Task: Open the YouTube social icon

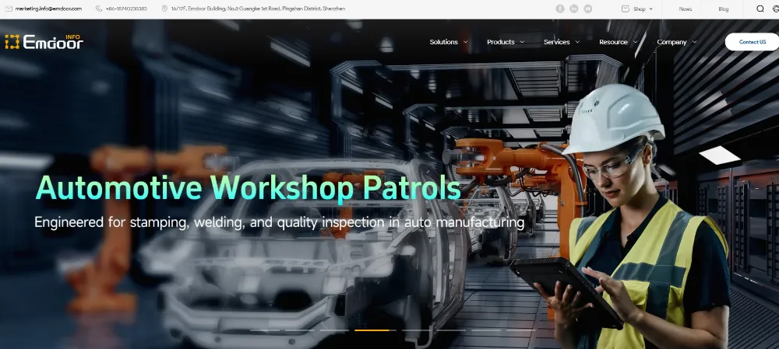Action: [588, 9]
